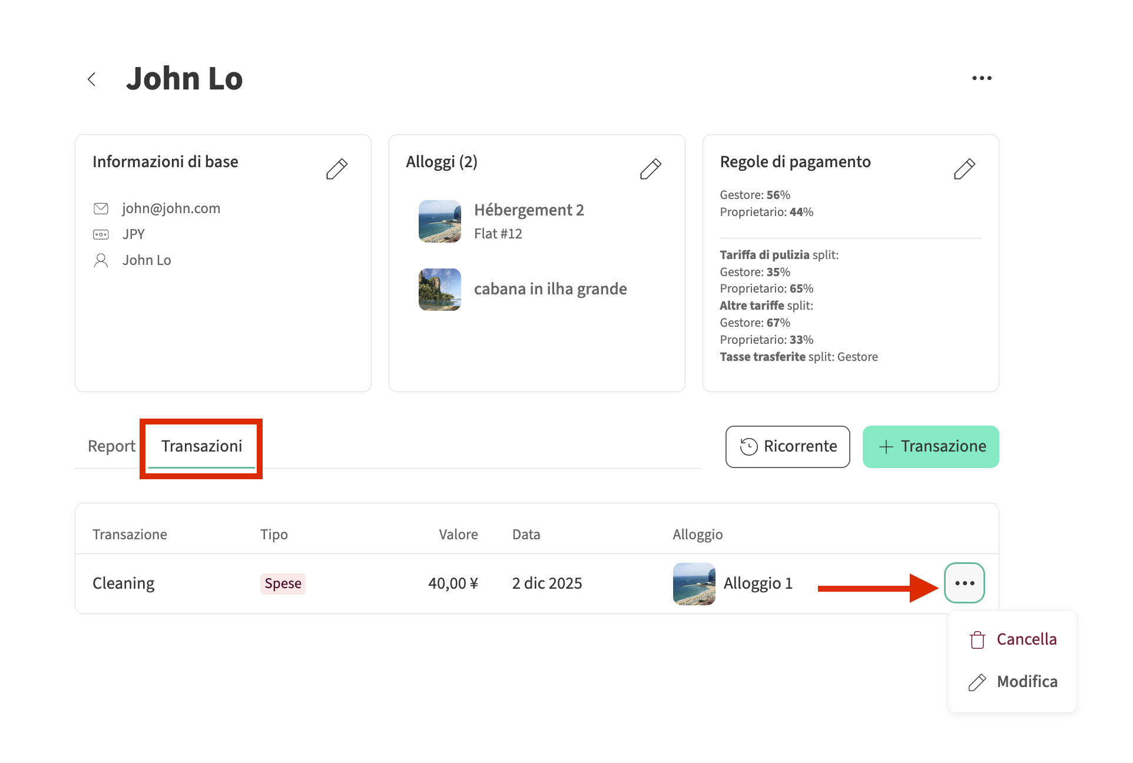Screen dimensions: 1133x763
Task: Choose Cancella from the context menu
Action: pos(1026,639)
